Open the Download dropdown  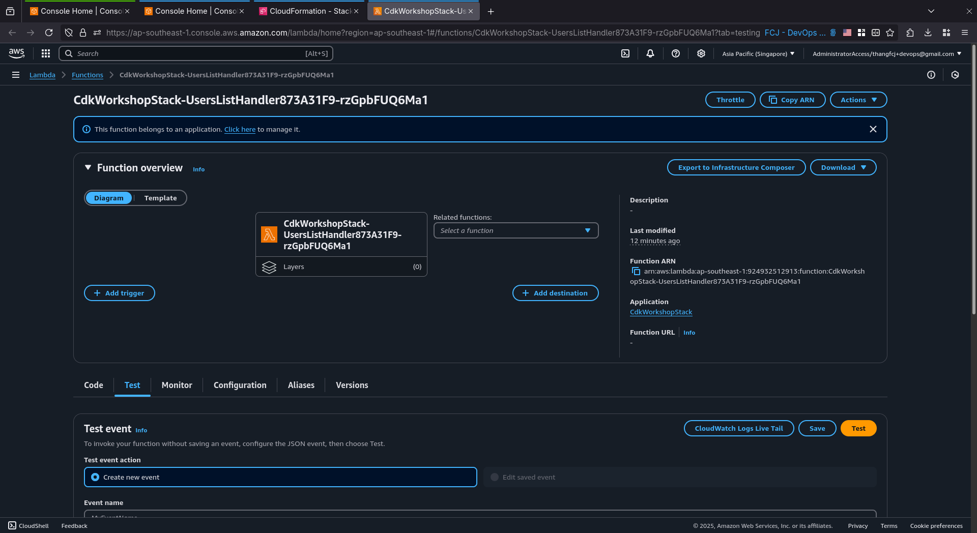click(x=843, y=167)
